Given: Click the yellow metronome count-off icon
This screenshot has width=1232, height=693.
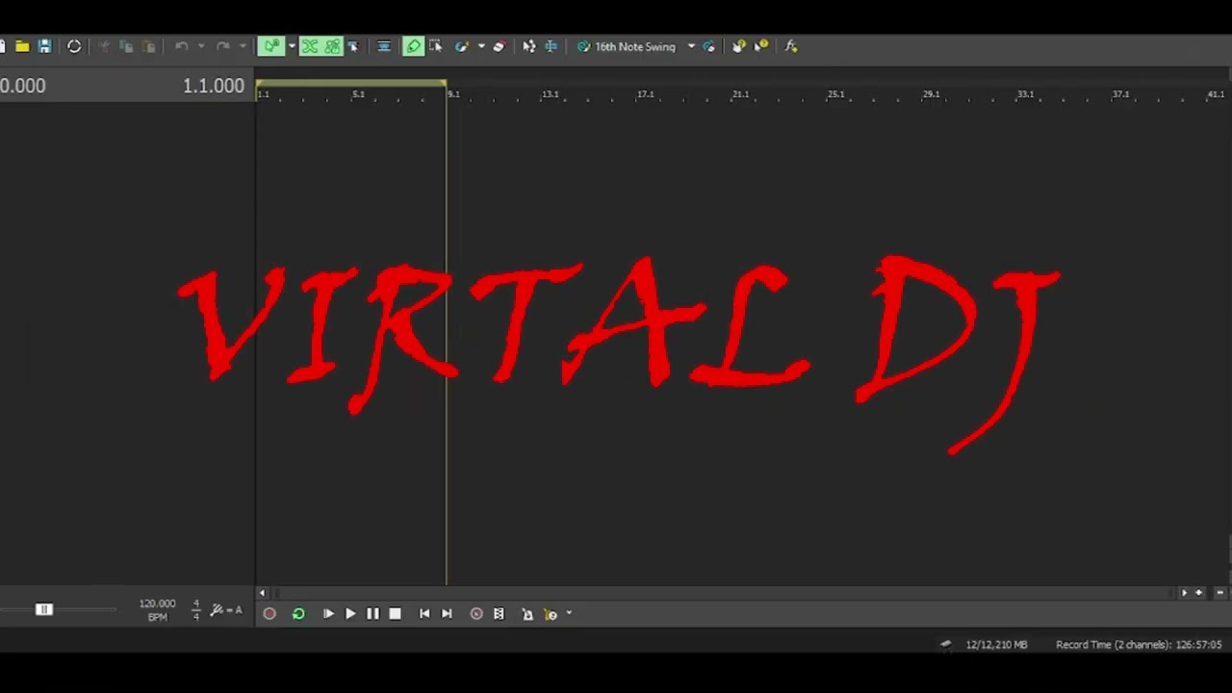Looking at the screenshot, I should [551, 614].
